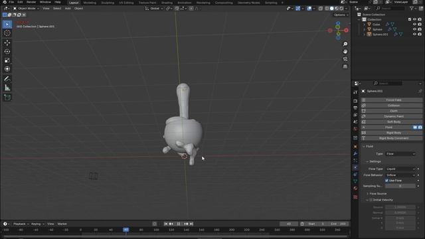Switch to the Shading workspace tab

(x=167, y=3)
